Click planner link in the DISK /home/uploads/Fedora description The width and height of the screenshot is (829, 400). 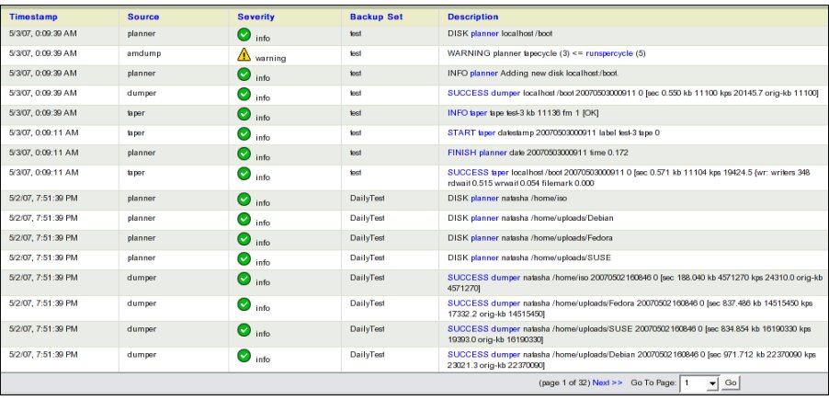tap(484, 238)
